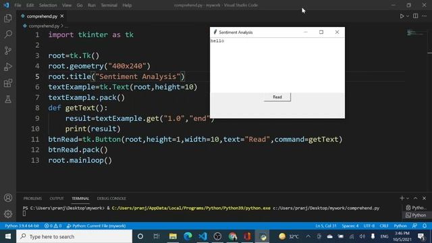Select the Python language mode in status bar
Viewport: 432px width, 243px height.
point(400,226)
